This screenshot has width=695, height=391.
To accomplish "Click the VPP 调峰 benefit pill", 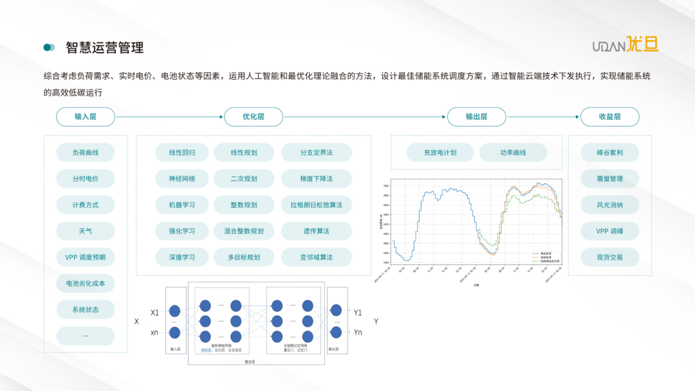I will pyautogui.click(x=609, y=231).
